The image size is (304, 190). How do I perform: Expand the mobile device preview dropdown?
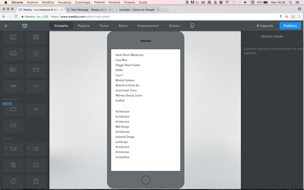[193, 26]
